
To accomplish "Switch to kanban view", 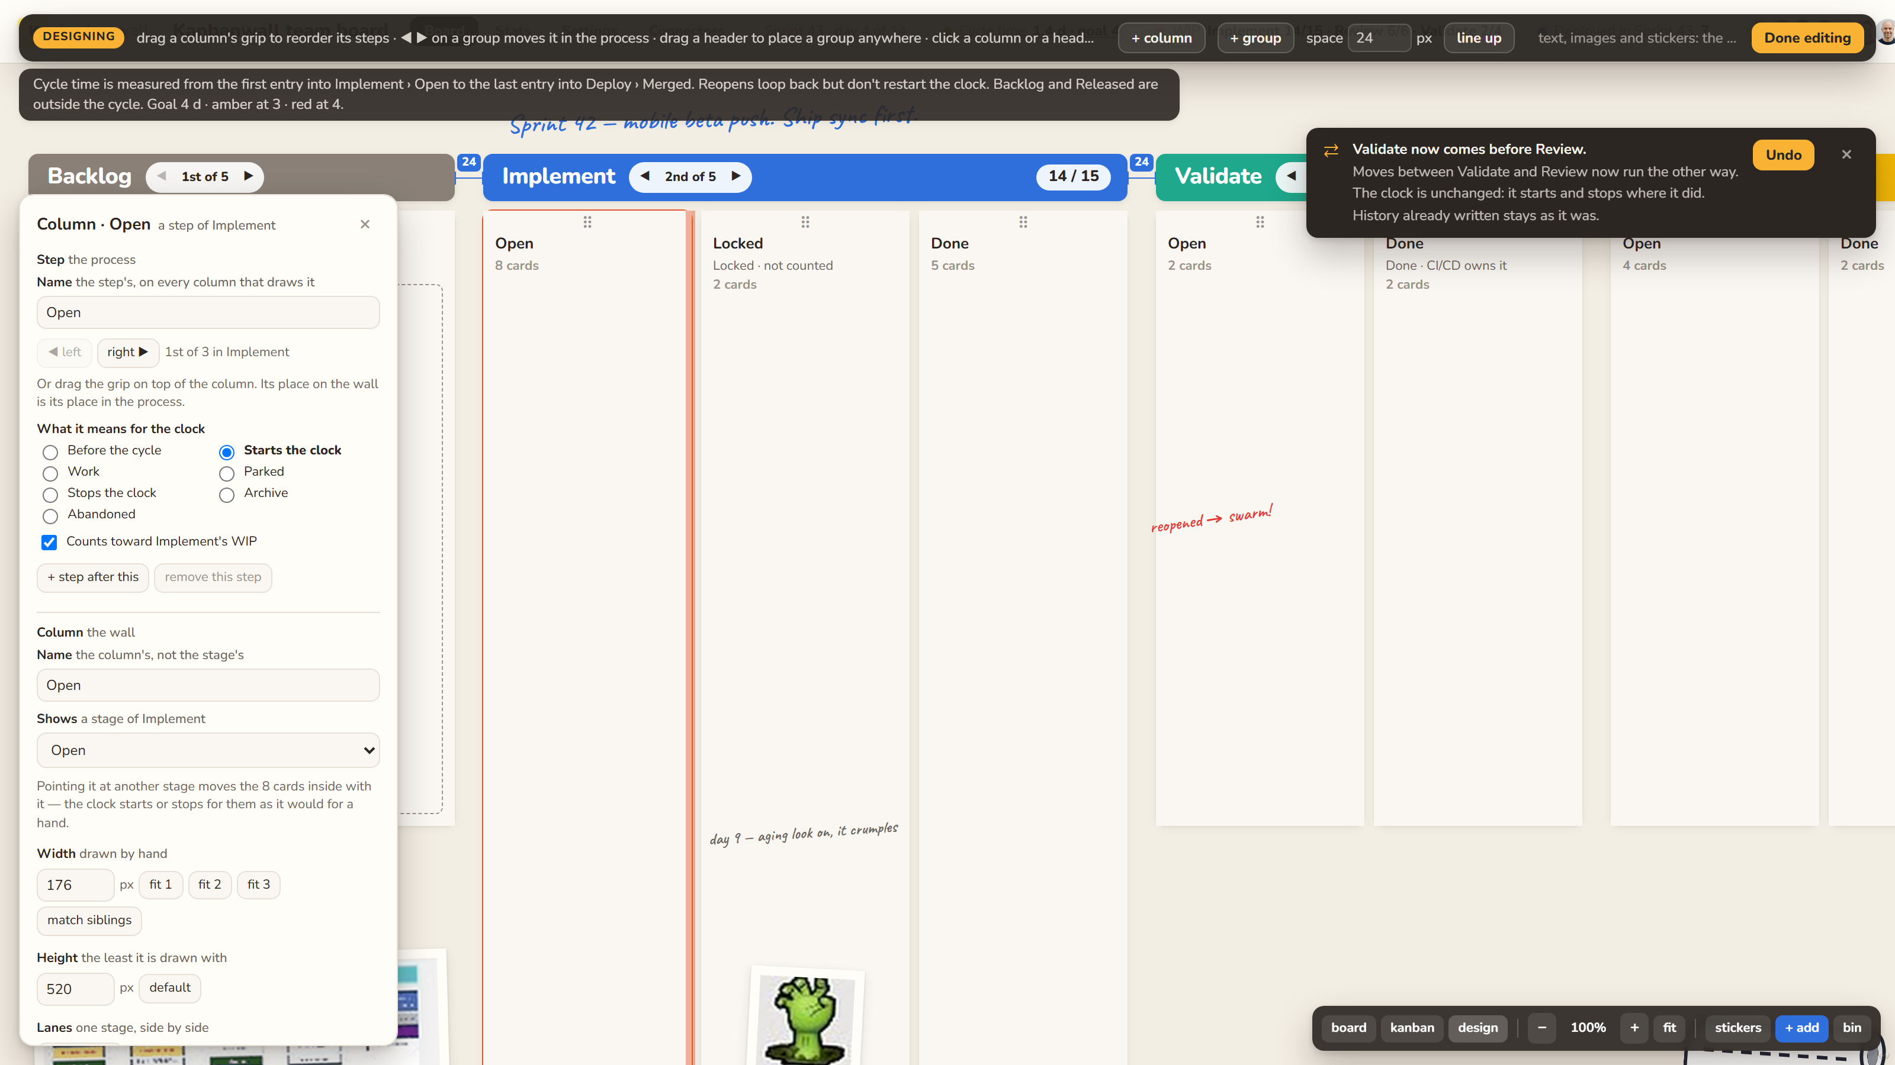I will pyautogui.click(x=1412, y=1028).
